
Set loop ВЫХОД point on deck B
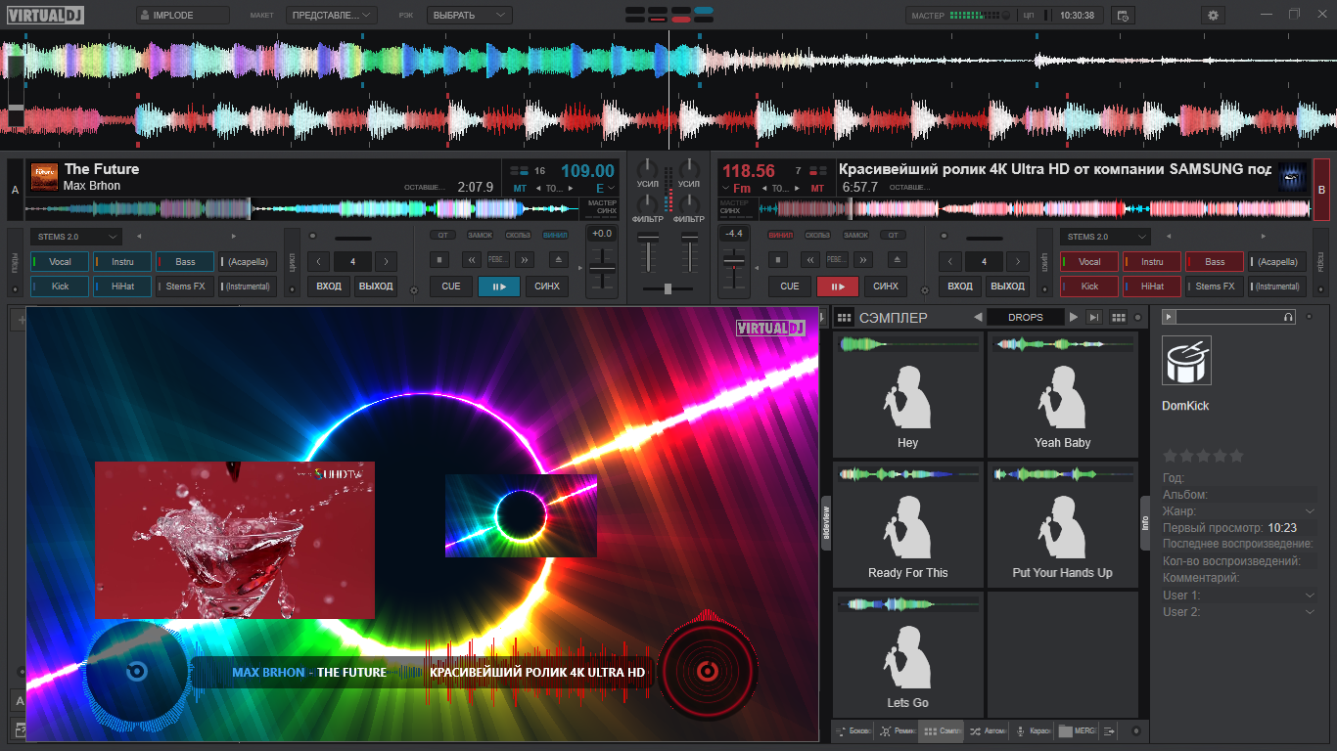(x=1007, y=287)
